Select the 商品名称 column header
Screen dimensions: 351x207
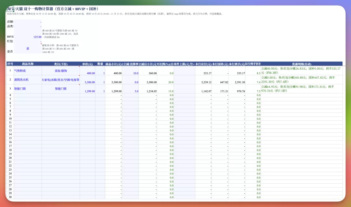[28, 64]
